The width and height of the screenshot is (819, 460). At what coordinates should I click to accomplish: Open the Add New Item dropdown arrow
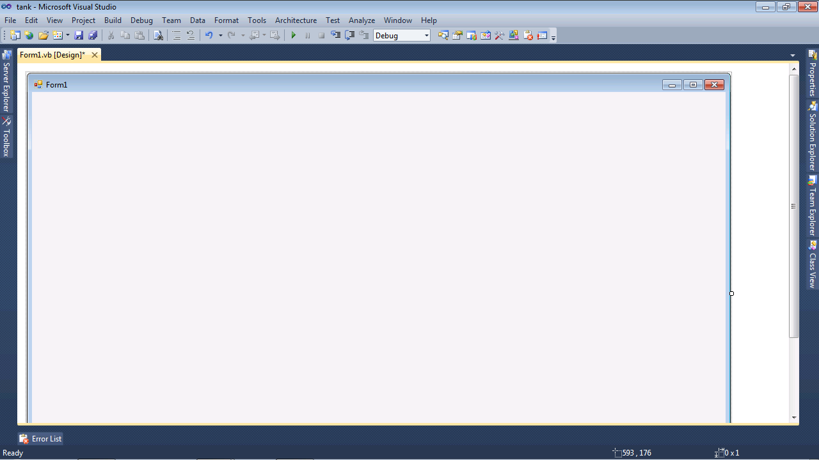[x=68, y=36]
